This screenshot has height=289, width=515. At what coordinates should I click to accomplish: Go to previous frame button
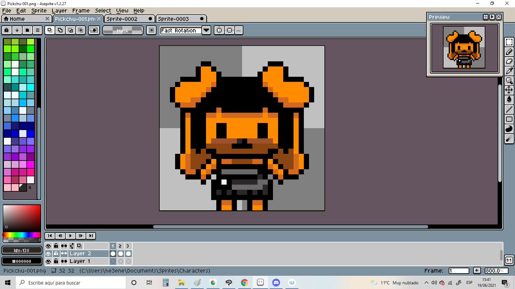tap(60, 236)
